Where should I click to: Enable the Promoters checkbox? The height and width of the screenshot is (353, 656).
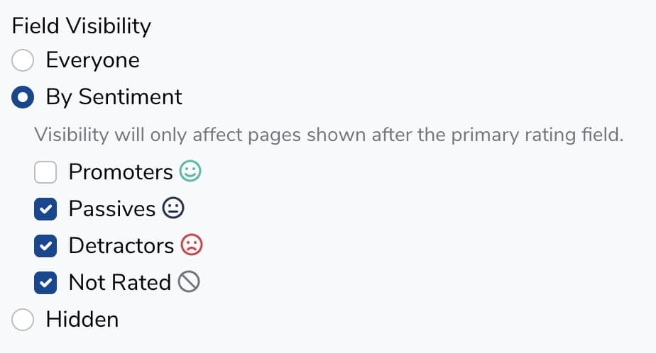pyautogui.click(x=45, y=172)
